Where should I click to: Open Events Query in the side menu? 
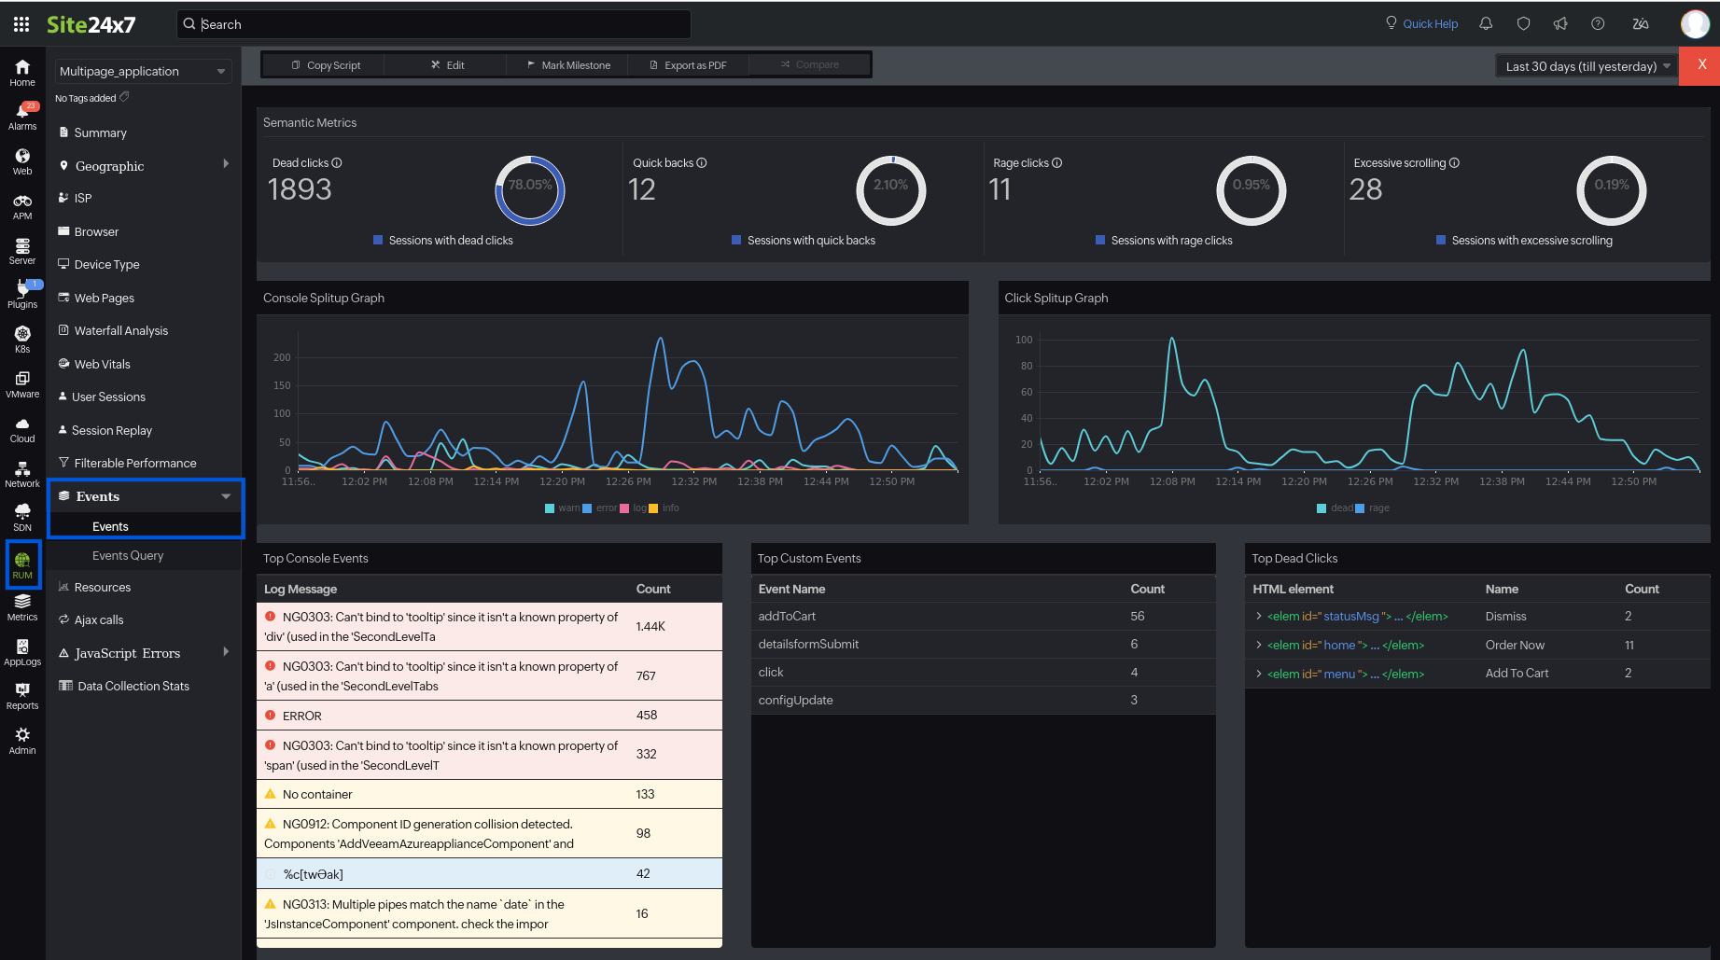coord(128,556)
